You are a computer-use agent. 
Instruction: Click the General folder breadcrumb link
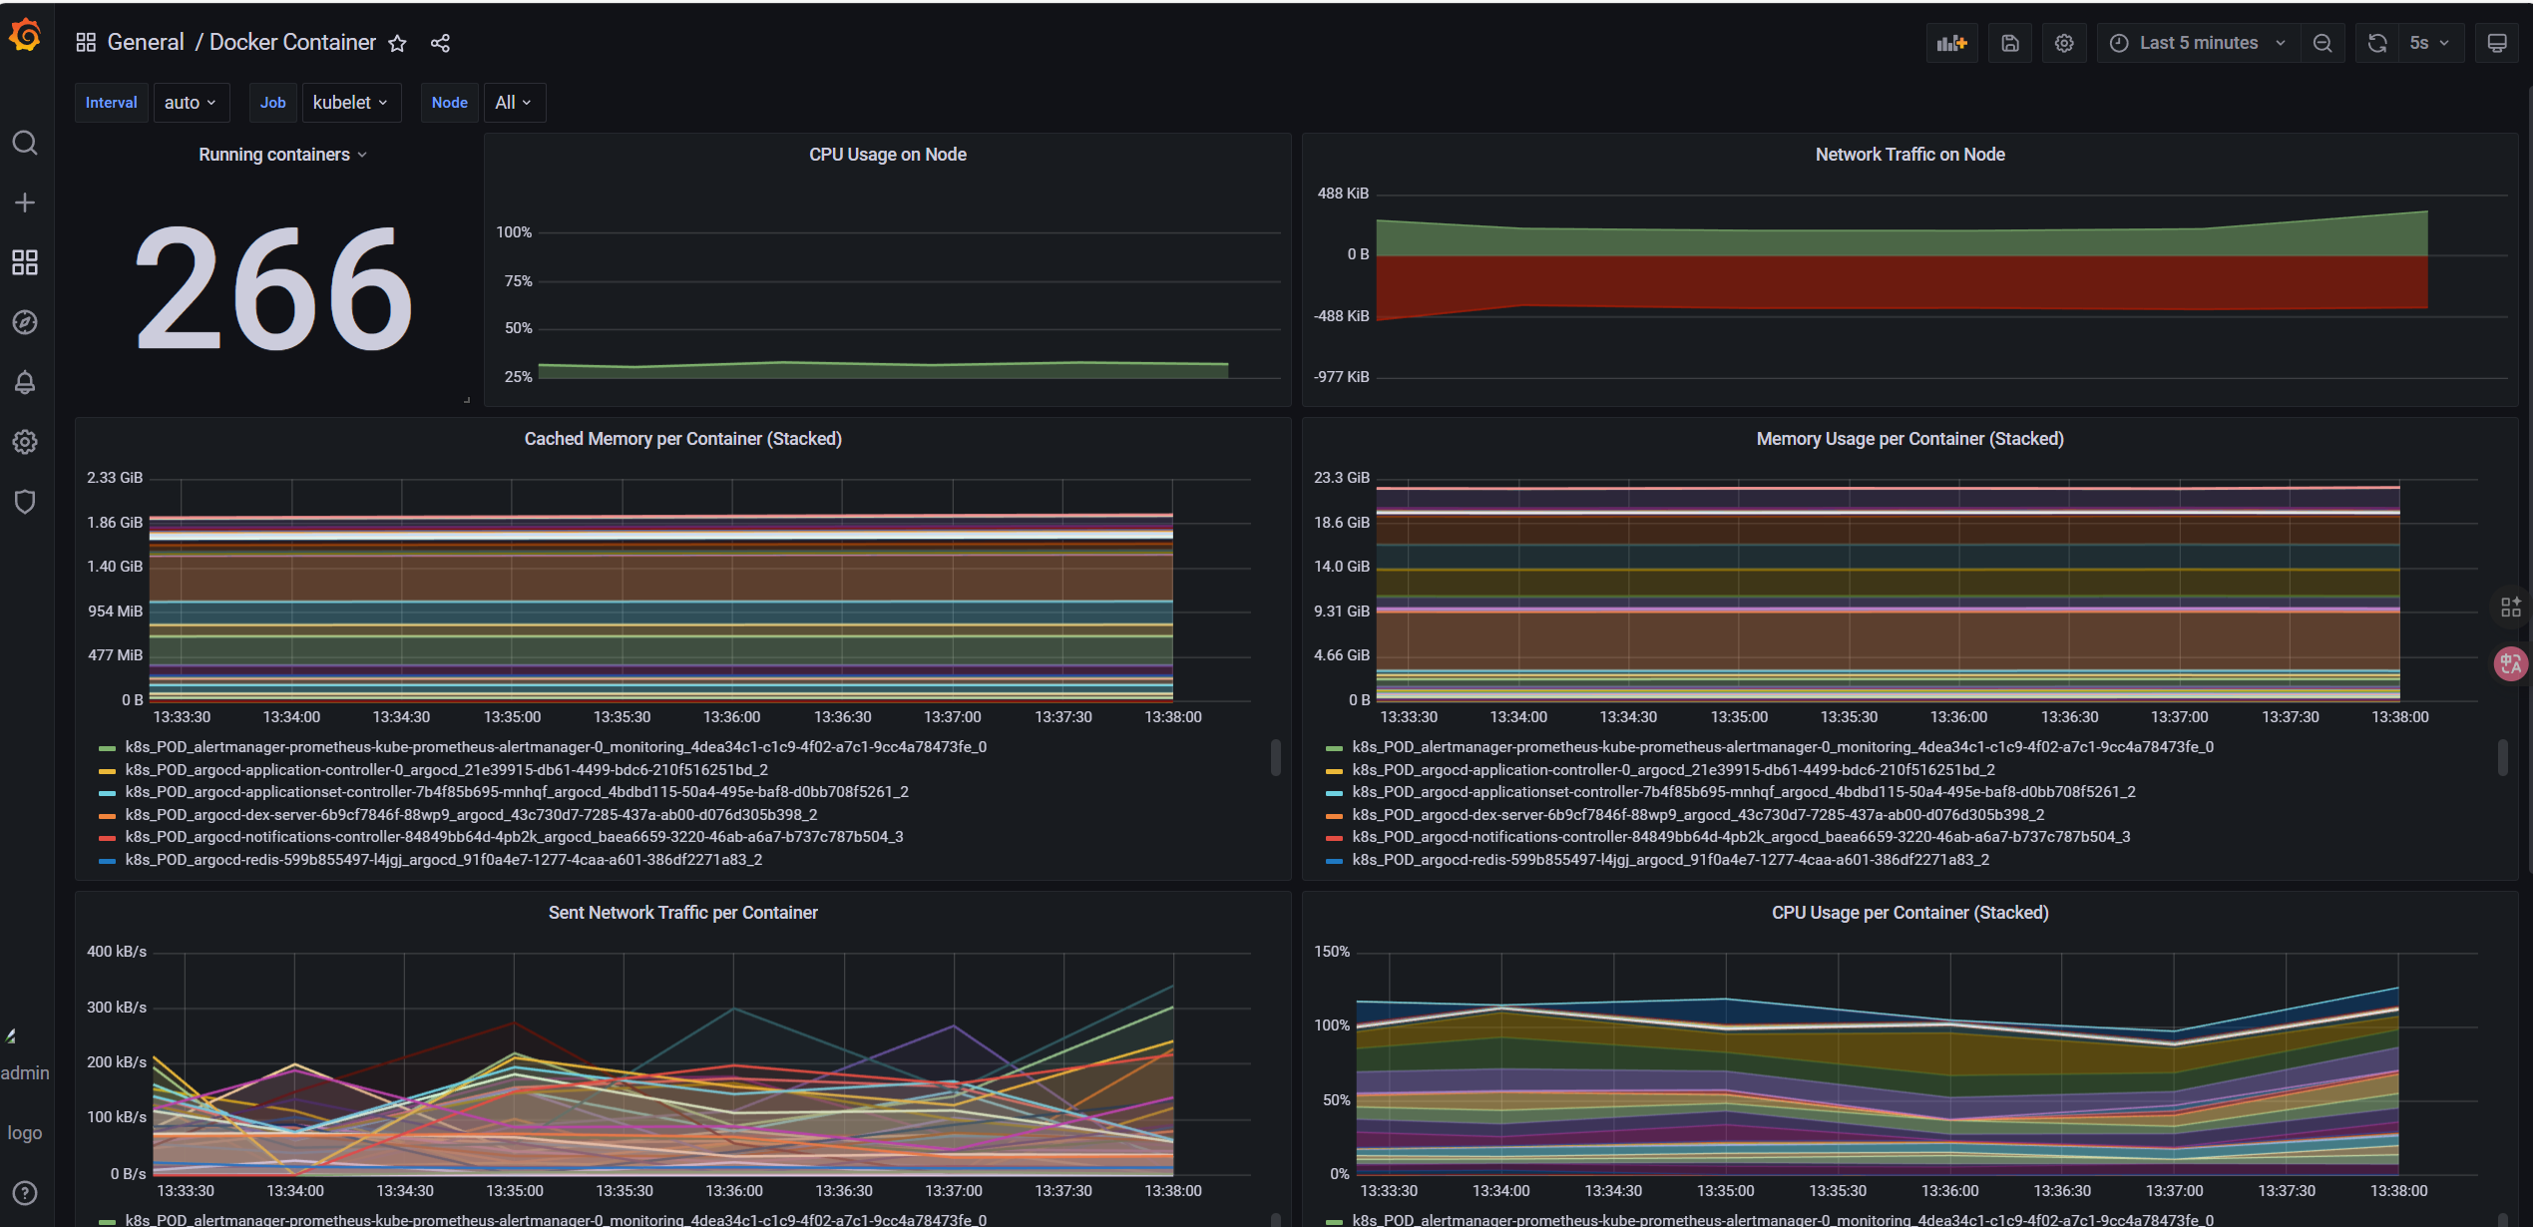pyautogui.click(x=146, y=42)
